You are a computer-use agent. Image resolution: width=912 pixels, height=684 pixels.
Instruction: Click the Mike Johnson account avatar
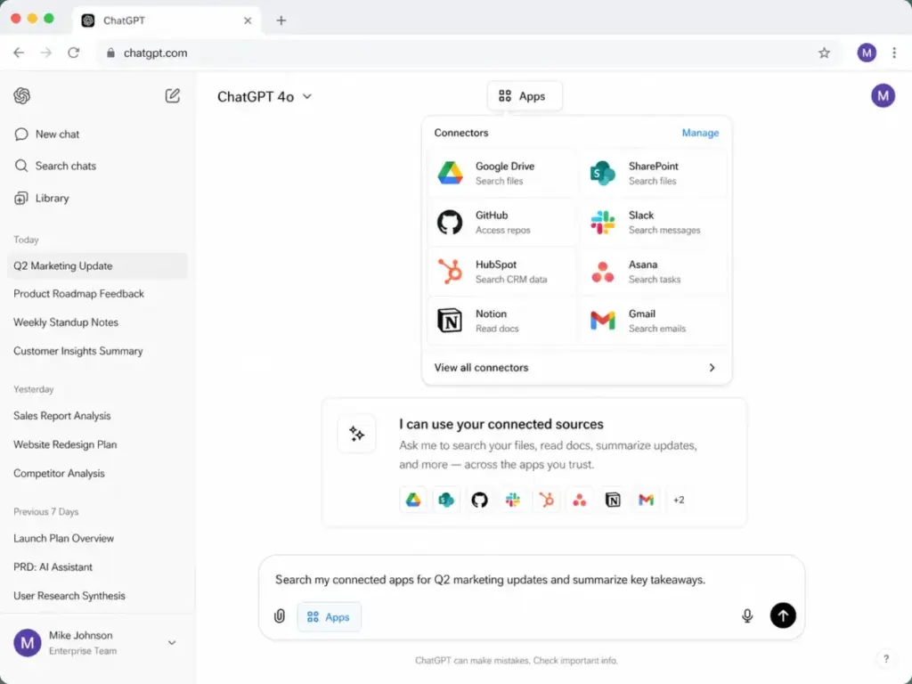(28, 643)
